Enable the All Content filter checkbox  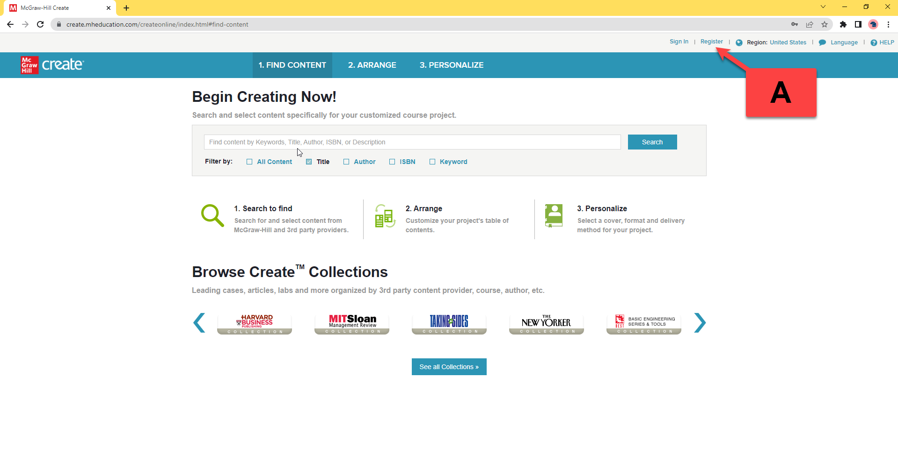(249, 162)
